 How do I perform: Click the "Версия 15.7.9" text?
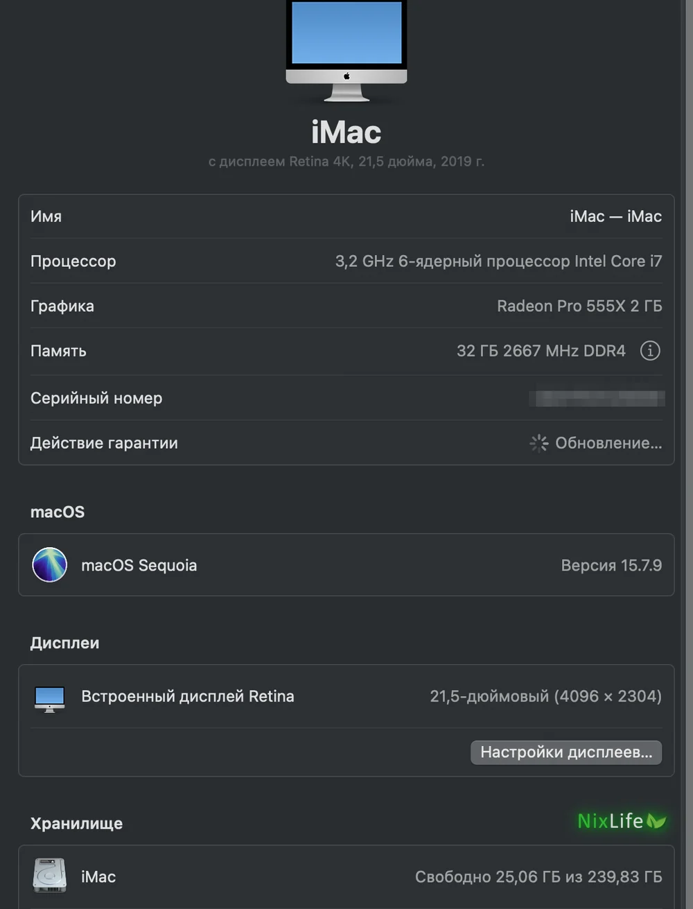[x=611, y=565]
